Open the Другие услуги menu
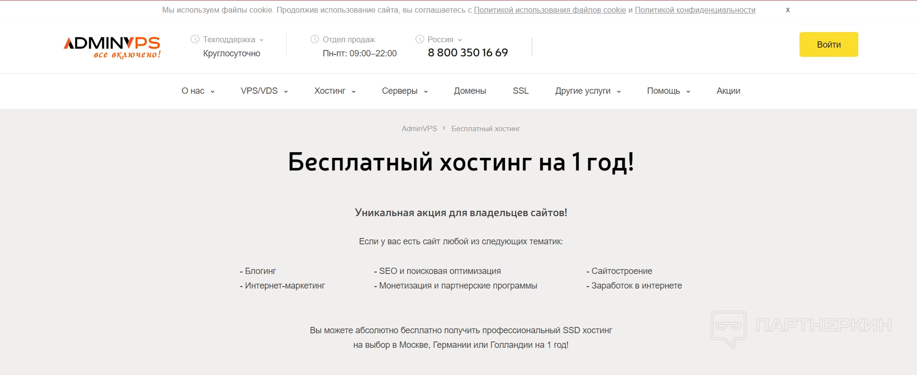917x375 pixels. pos(588,91)
